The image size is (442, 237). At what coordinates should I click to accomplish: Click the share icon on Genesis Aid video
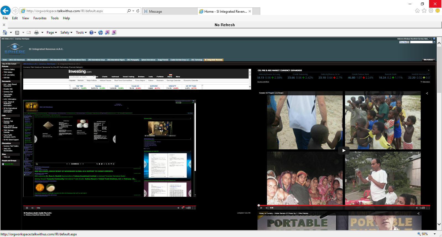coord(427,93)
